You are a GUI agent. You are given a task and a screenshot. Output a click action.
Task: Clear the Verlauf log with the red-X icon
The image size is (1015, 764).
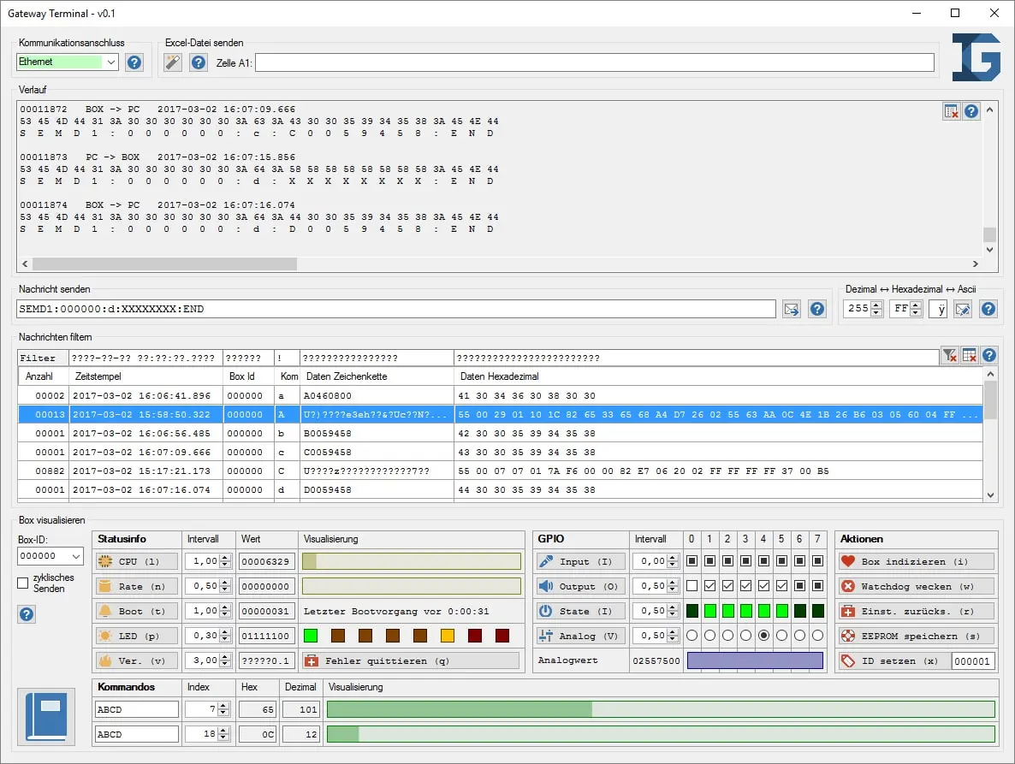click(x=951, y=111)
